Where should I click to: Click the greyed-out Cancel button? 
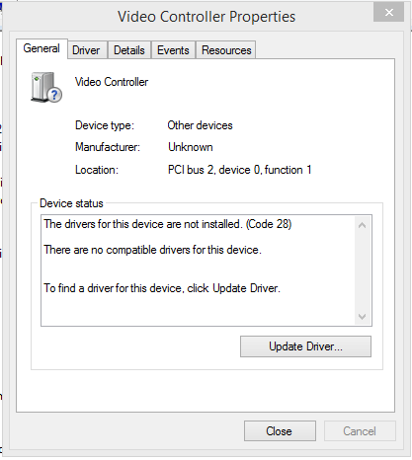pyautogui.click(x=360, y=431)
